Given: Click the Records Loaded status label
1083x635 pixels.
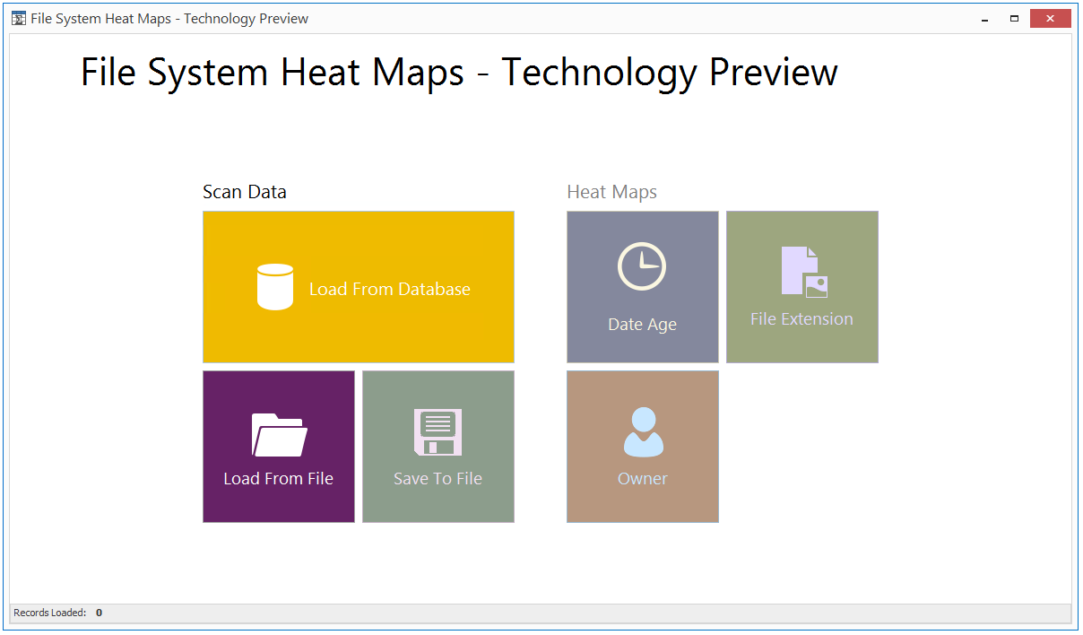Looking at the screenshot, I should tap(49, 613).
